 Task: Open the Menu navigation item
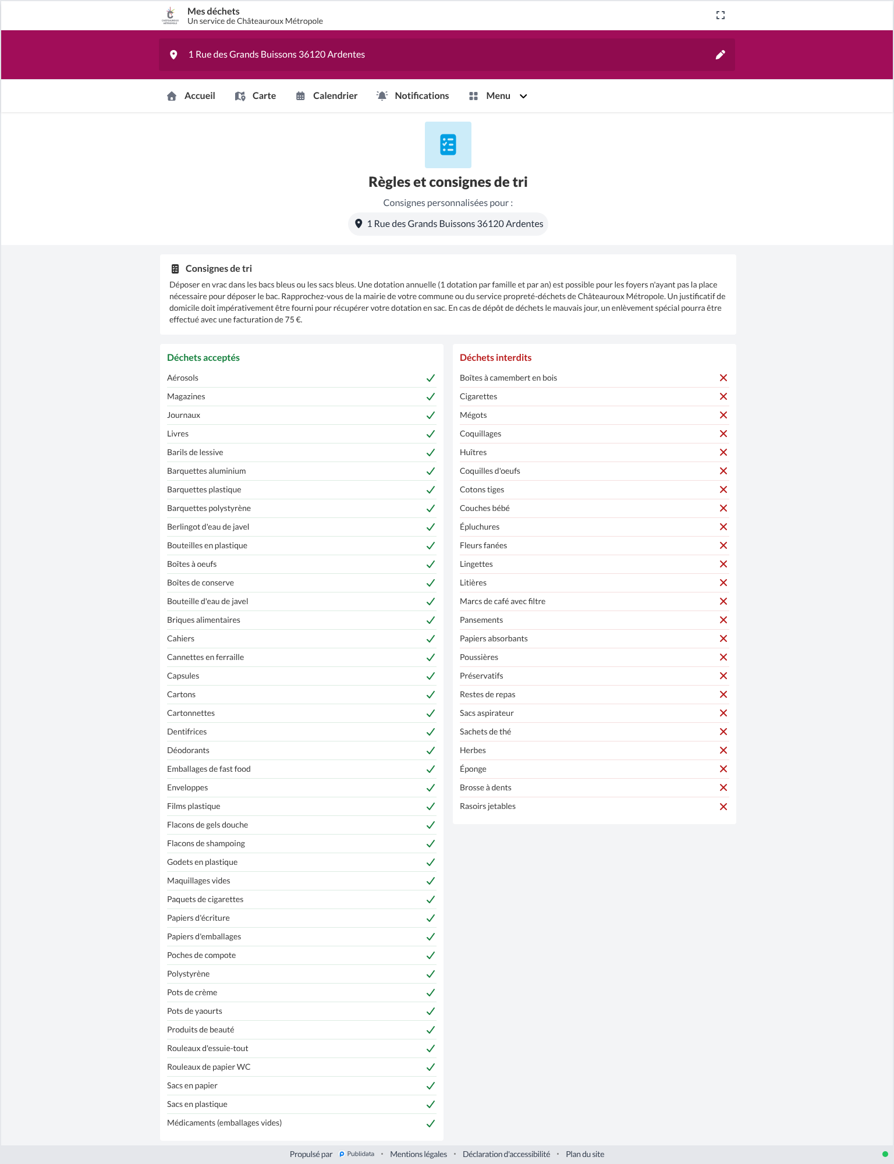coord(498,96)
